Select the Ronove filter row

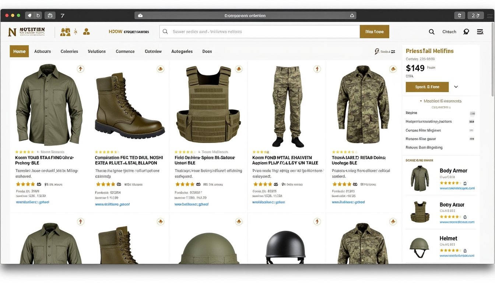click(x=440, y=139)
